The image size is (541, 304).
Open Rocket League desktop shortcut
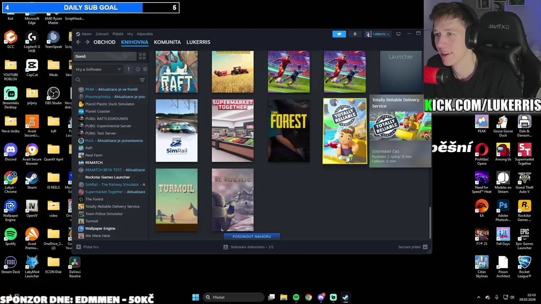pos(524,267)
